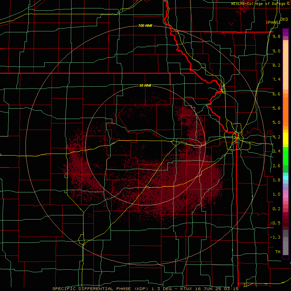Click the KTWX radar site identifier
291x291 pixels.
click(x=187, y=289)
